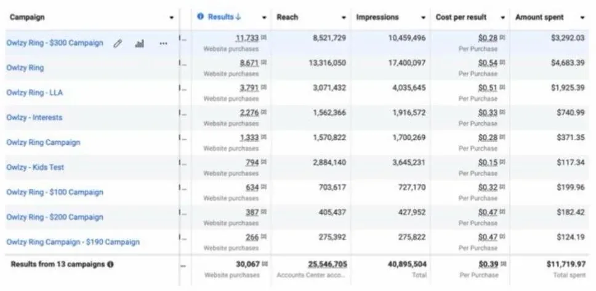Screen dimensions: 596x291
Task: Click attribution icon next to 634 results
Action: (264, 187)
